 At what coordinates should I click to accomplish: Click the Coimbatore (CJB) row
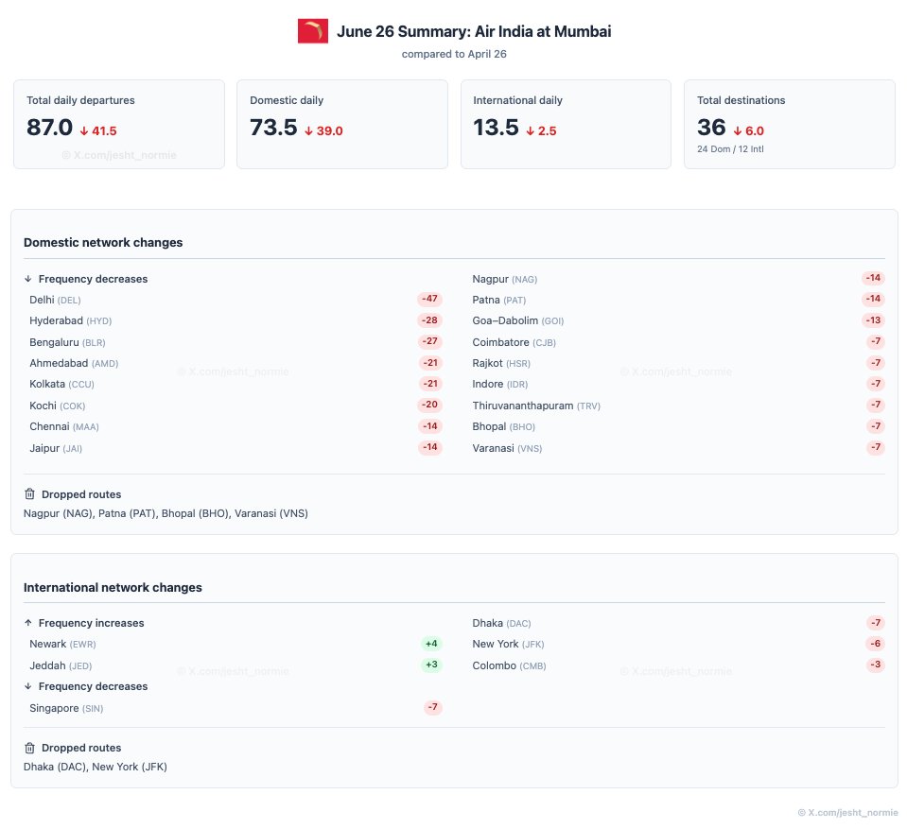click(678, 342)
